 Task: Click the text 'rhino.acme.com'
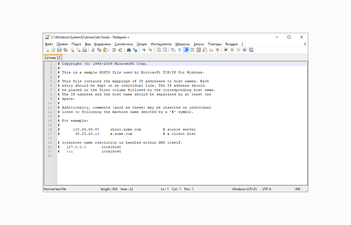(126, 129)
